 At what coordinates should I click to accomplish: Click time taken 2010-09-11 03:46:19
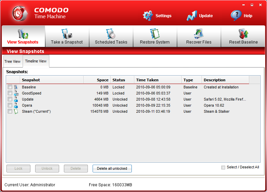153,111
